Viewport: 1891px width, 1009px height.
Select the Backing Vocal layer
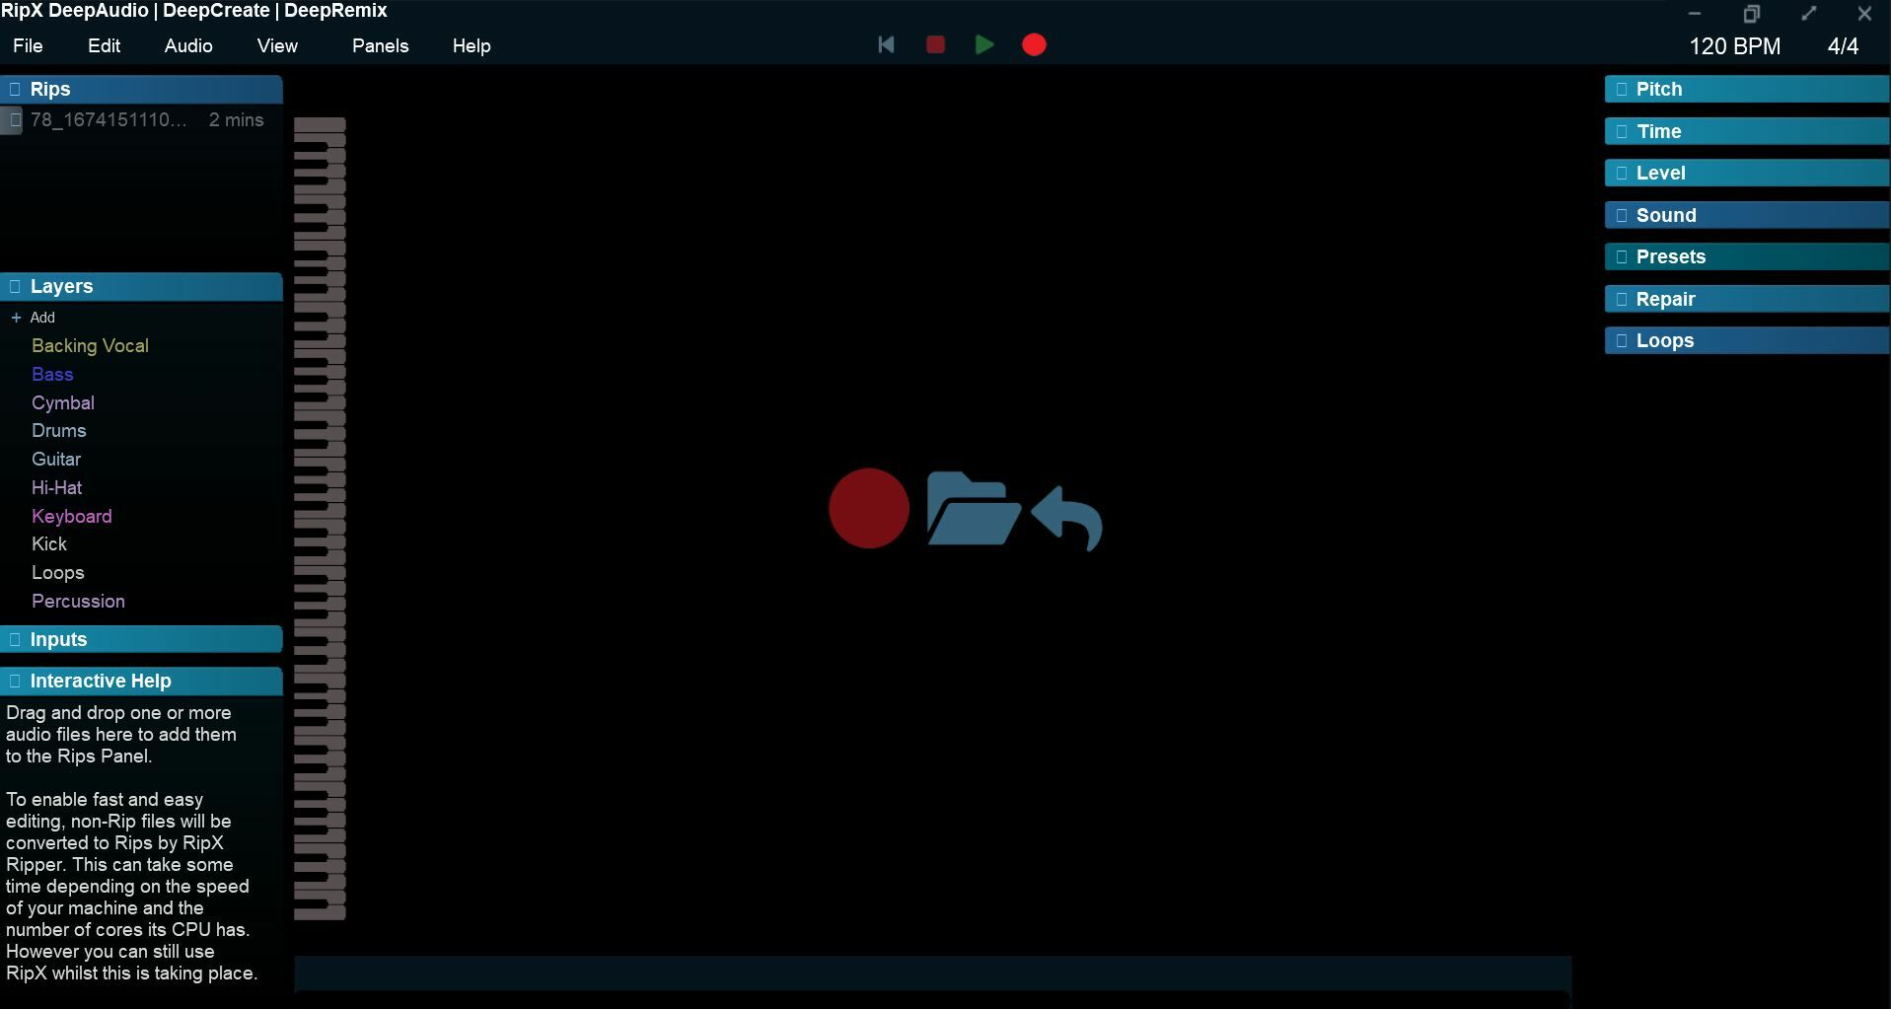[x=90, y=346]
